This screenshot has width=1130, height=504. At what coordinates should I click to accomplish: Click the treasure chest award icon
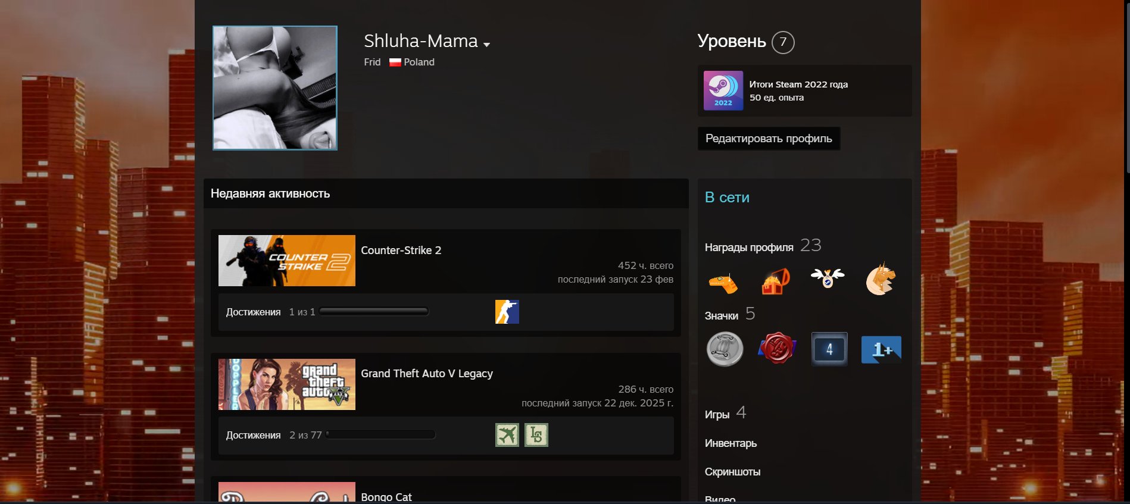tap(776, 281)
